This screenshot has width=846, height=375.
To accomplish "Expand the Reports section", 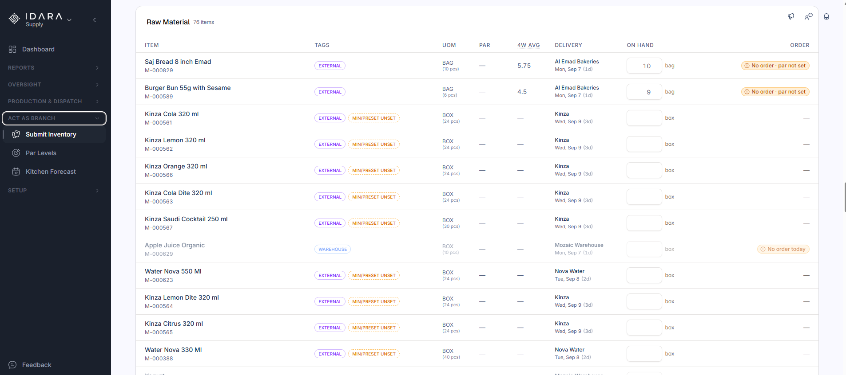I will coord(54,68).
